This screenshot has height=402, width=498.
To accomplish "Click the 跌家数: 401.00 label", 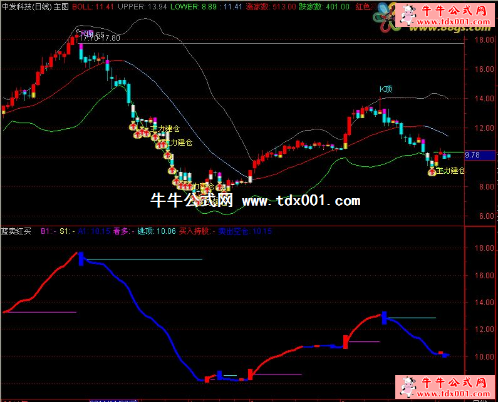I will point(331,7).
